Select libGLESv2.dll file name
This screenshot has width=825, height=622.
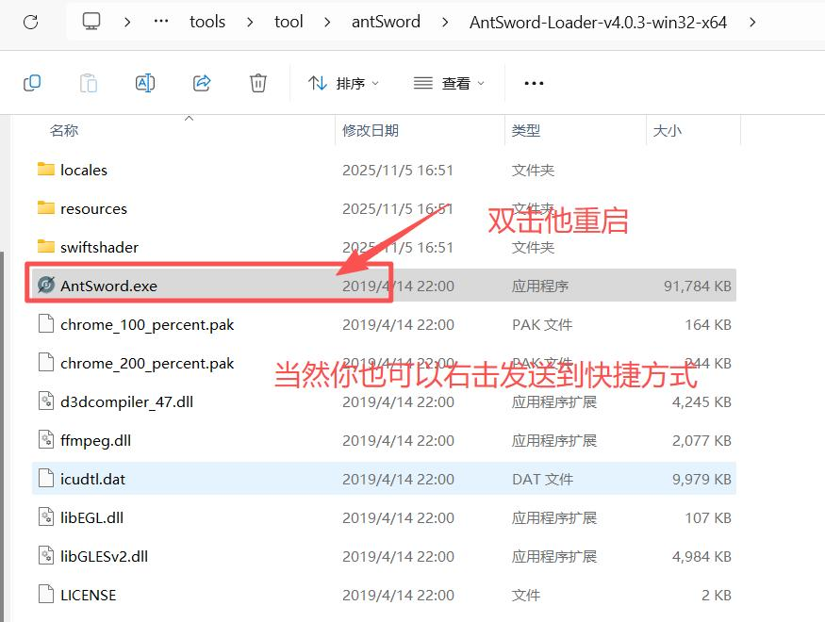point(104,556)
